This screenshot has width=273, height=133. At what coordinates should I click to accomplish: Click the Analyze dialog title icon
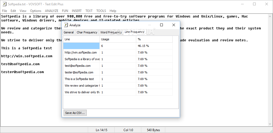pyautogui.click(x=66, y=25)
